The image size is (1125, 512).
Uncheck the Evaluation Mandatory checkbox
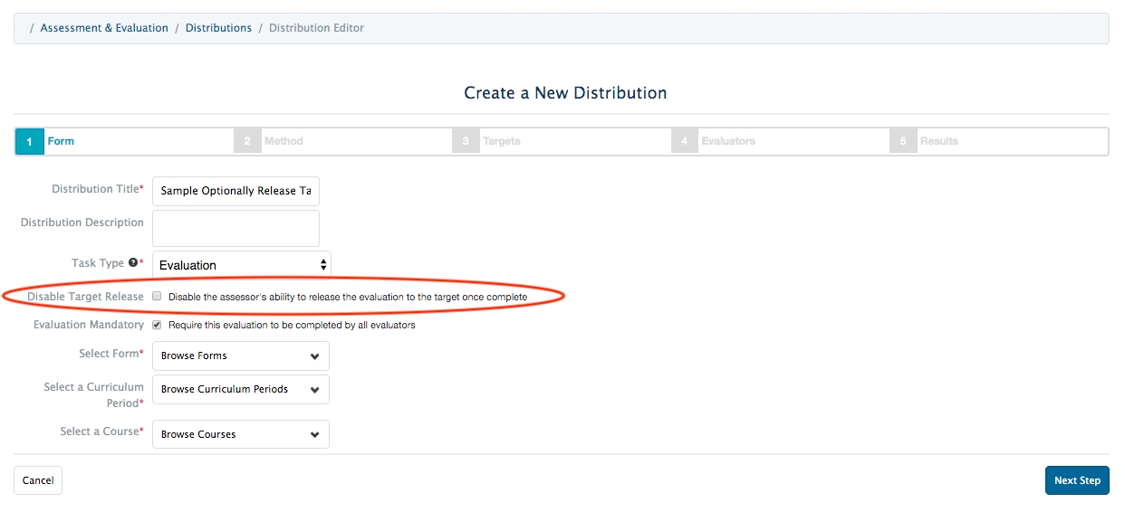pyautogui.click(x=158, y=325)
